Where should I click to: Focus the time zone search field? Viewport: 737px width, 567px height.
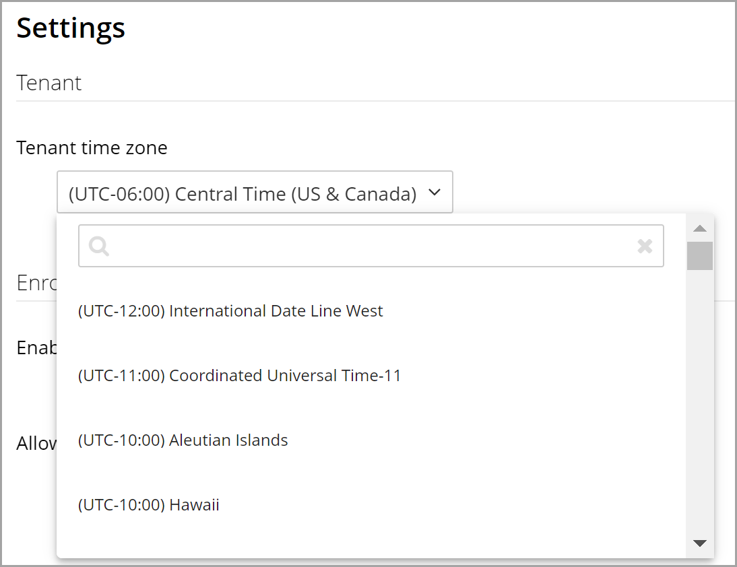pyautogui.click(x=371, y=246)
